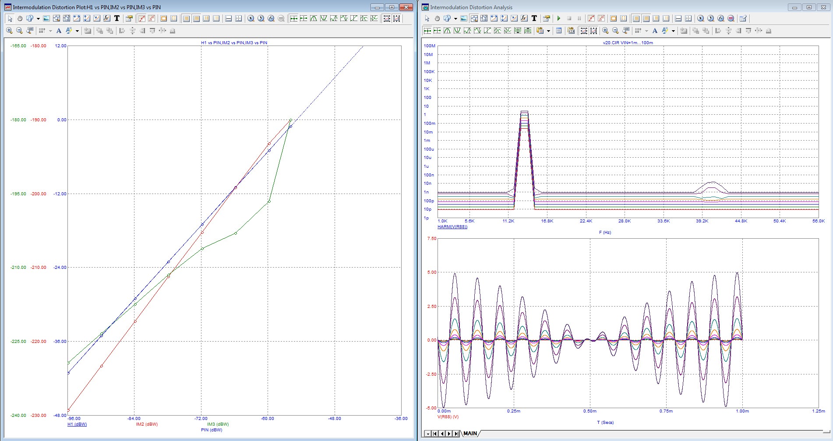Click the font A icon in the Analysis window
This screenshot has width=833, height=441.
655,31
